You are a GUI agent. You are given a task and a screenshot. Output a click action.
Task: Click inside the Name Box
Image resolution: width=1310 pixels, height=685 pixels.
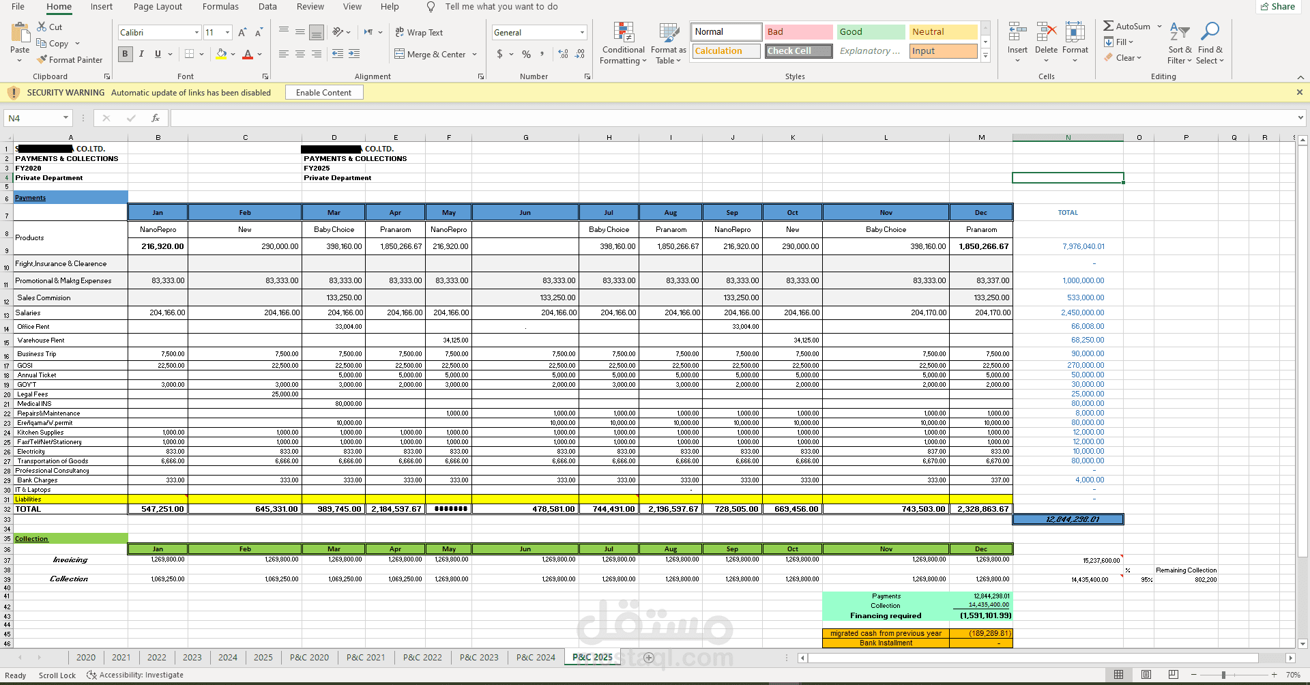tap(31, 118)
